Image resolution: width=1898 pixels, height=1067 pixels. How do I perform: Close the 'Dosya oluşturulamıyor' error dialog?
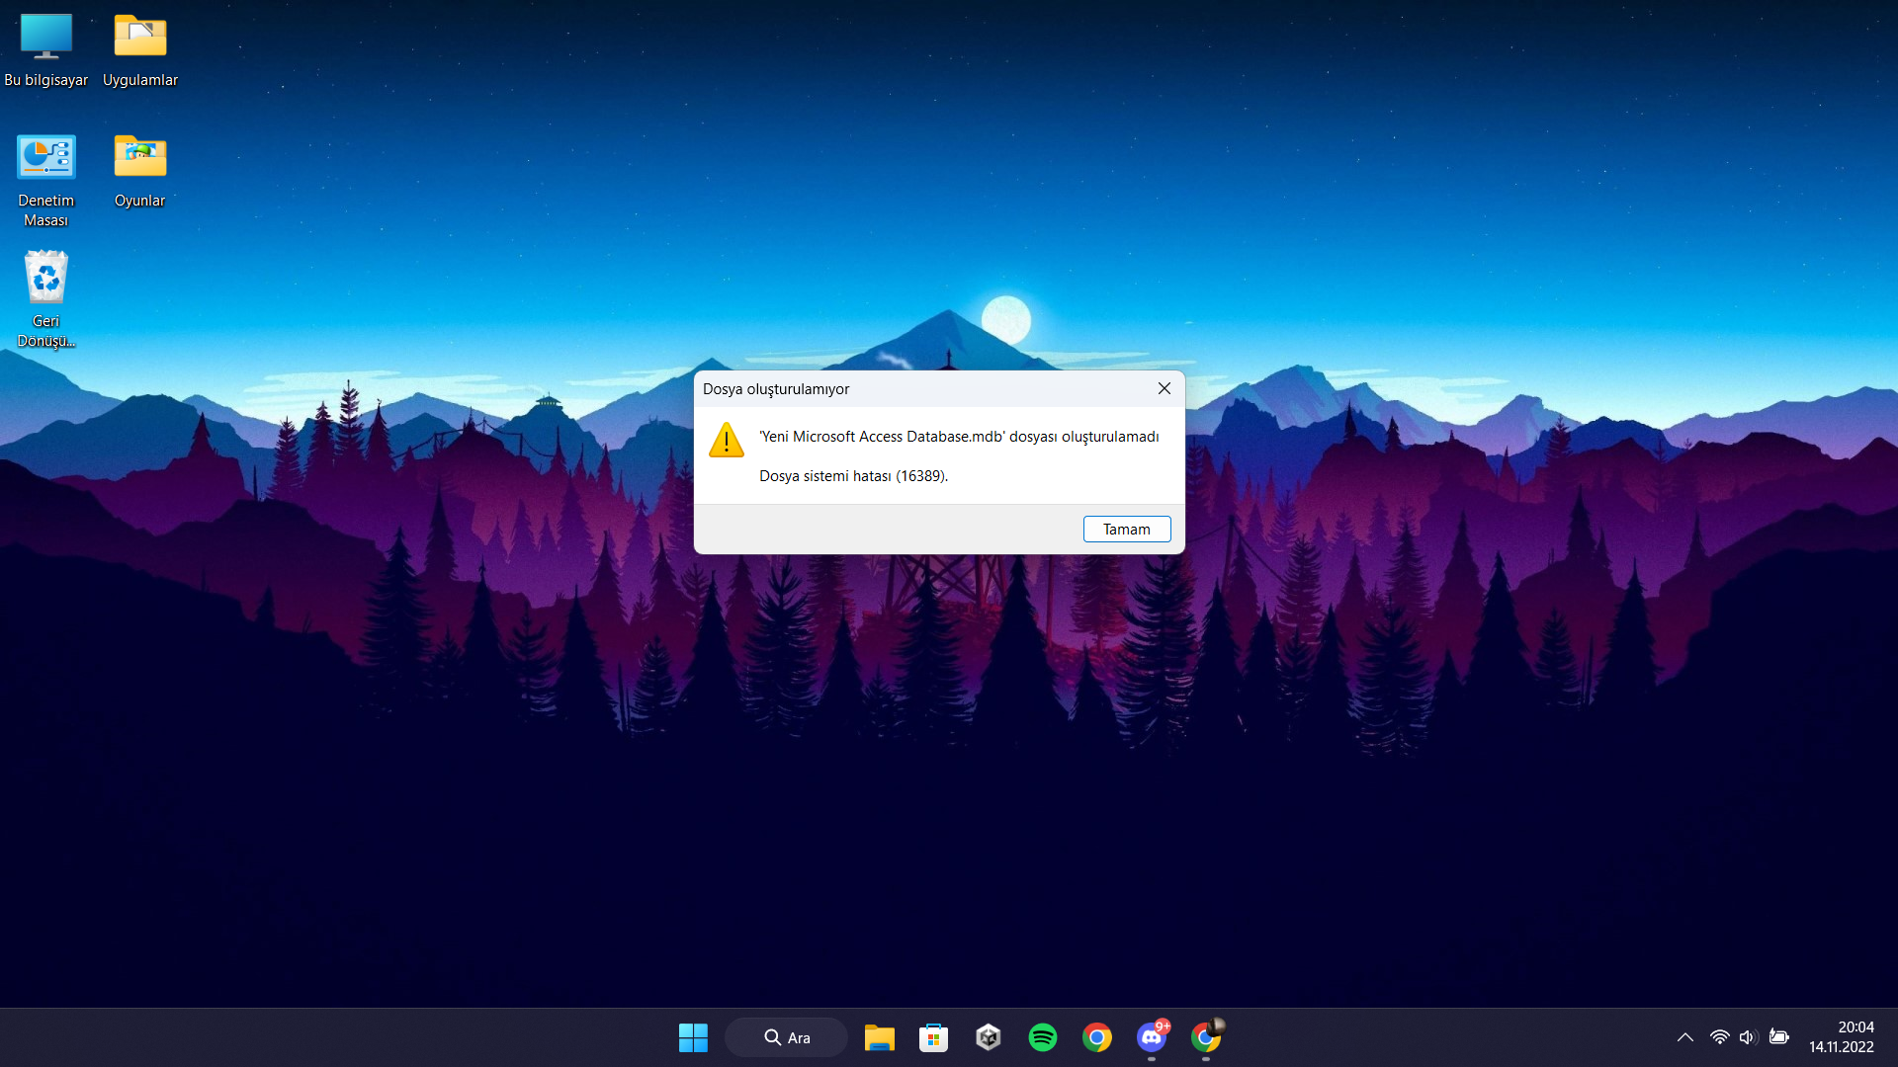[x=1164, y=389]
